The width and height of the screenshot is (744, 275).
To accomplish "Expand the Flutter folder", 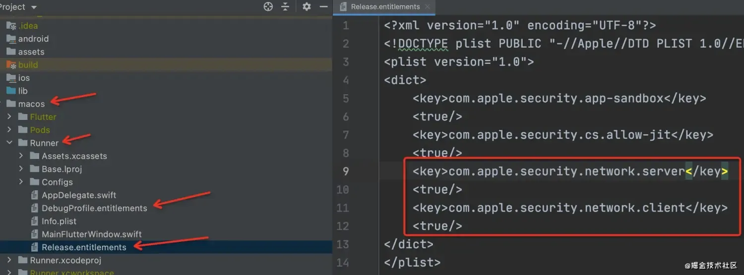I will click(9, 117).
